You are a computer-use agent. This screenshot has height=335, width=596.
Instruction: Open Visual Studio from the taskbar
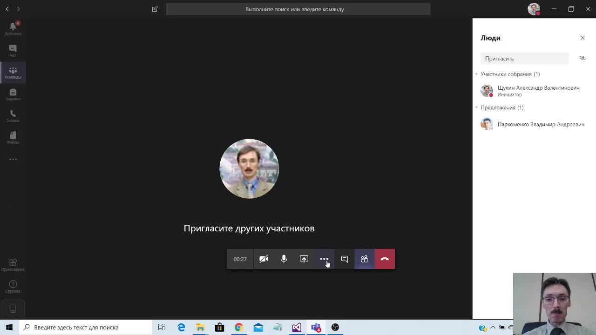[297, 327]
